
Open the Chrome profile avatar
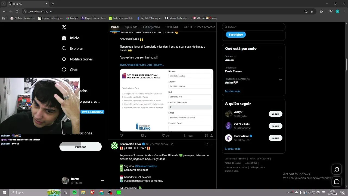337,11
